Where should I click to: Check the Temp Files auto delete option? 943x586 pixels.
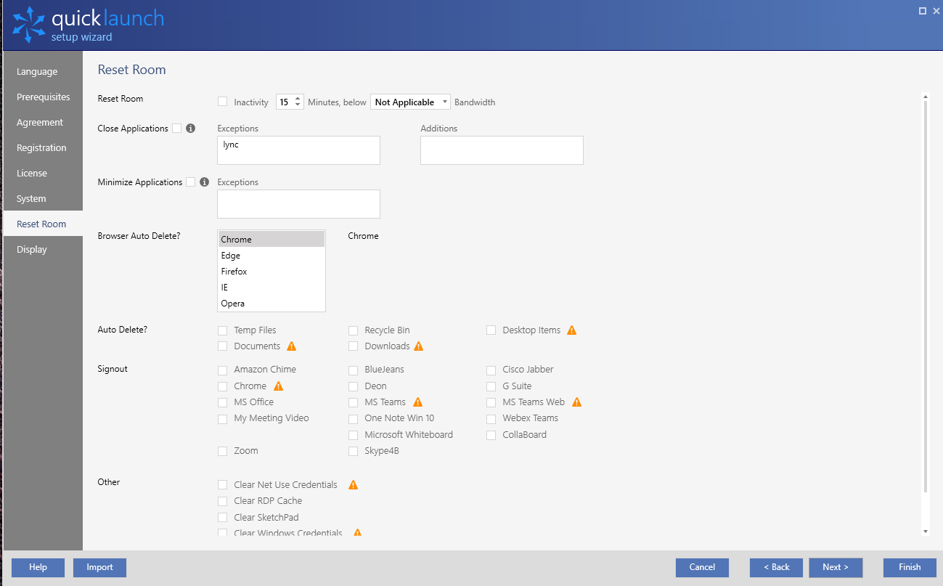click(x=222, y=330)
